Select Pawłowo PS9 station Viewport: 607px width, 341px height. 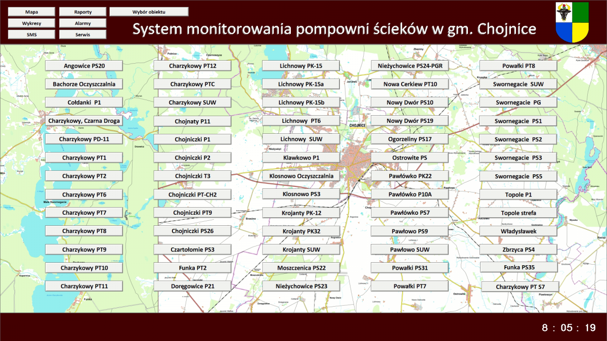(x=410, y=231)
